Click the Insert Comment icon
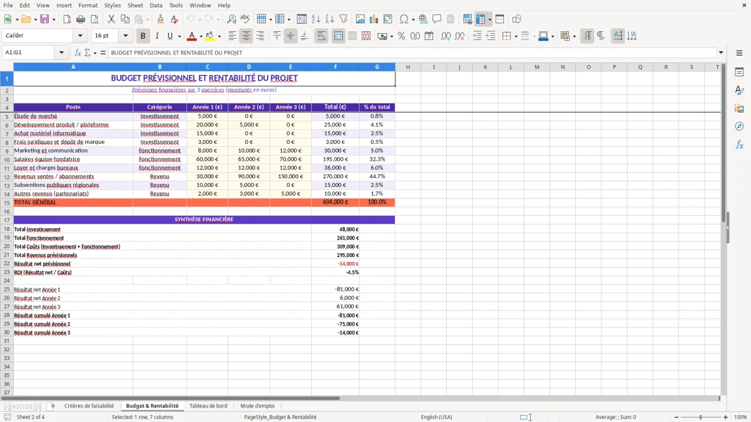Viewport: 751px width, 422px height. (x=437, y=19)
